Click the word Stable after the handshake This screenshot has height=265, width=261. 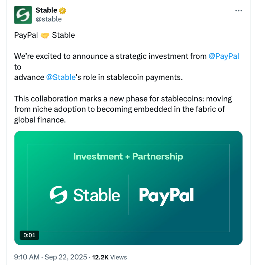coord(63,36)
